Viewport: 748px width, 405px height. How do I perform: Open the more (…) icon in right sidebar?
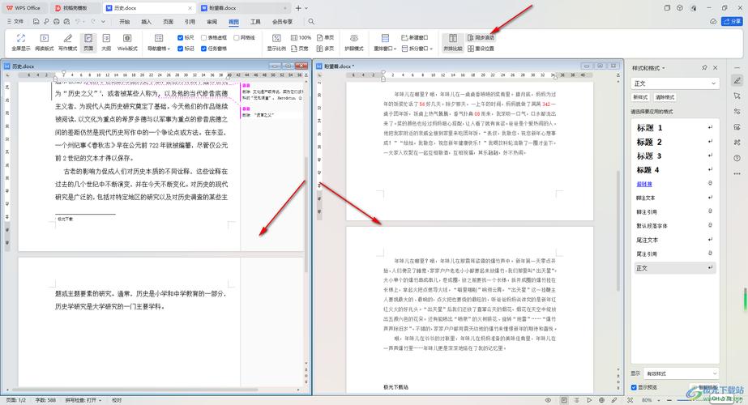pos(737,173)
